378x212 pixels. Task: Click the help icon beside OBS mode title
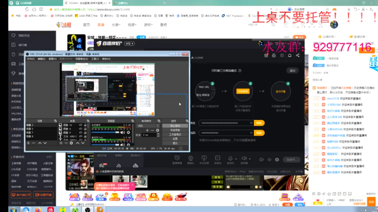point(240,71)
